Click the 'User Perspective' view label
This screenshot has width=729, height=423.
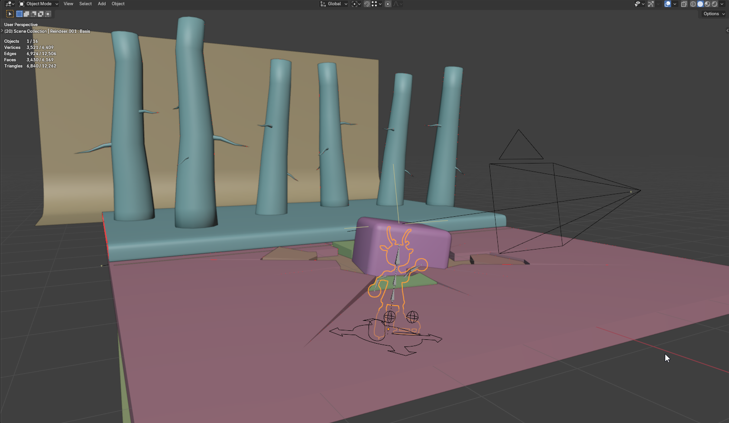[21, 25]
